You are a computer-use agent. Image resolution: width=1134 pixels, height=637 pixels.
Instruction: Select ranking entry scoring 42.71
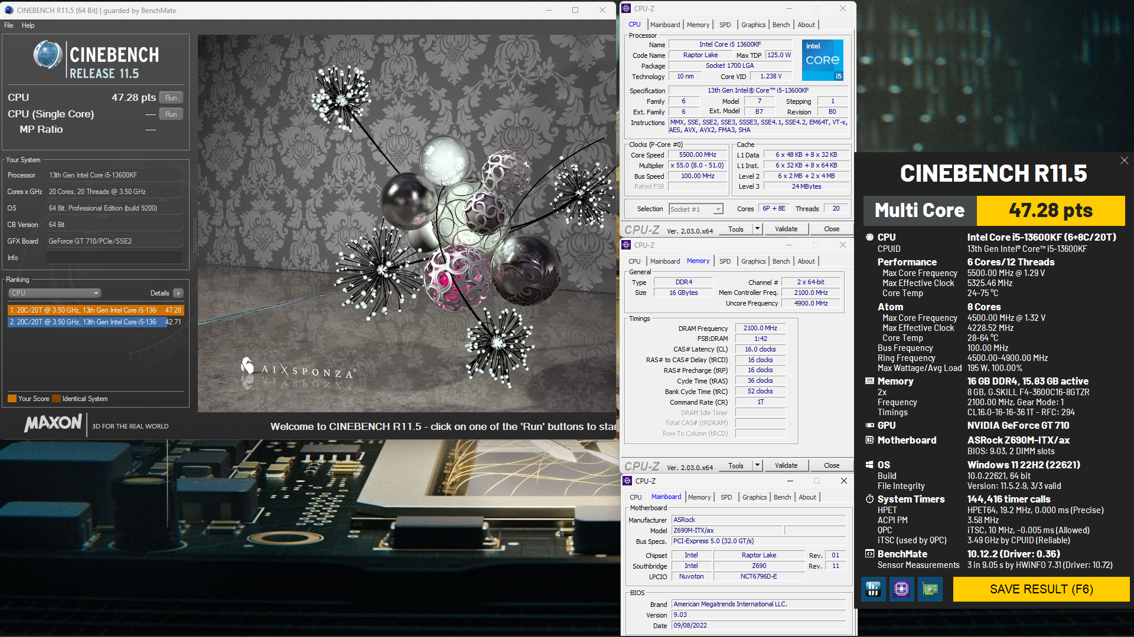tap(96, 322)
